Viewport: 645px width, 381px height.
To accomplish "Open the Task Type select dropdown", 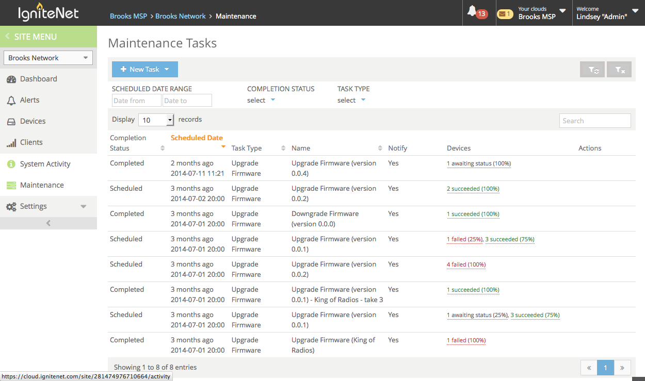I will [351, 100].
